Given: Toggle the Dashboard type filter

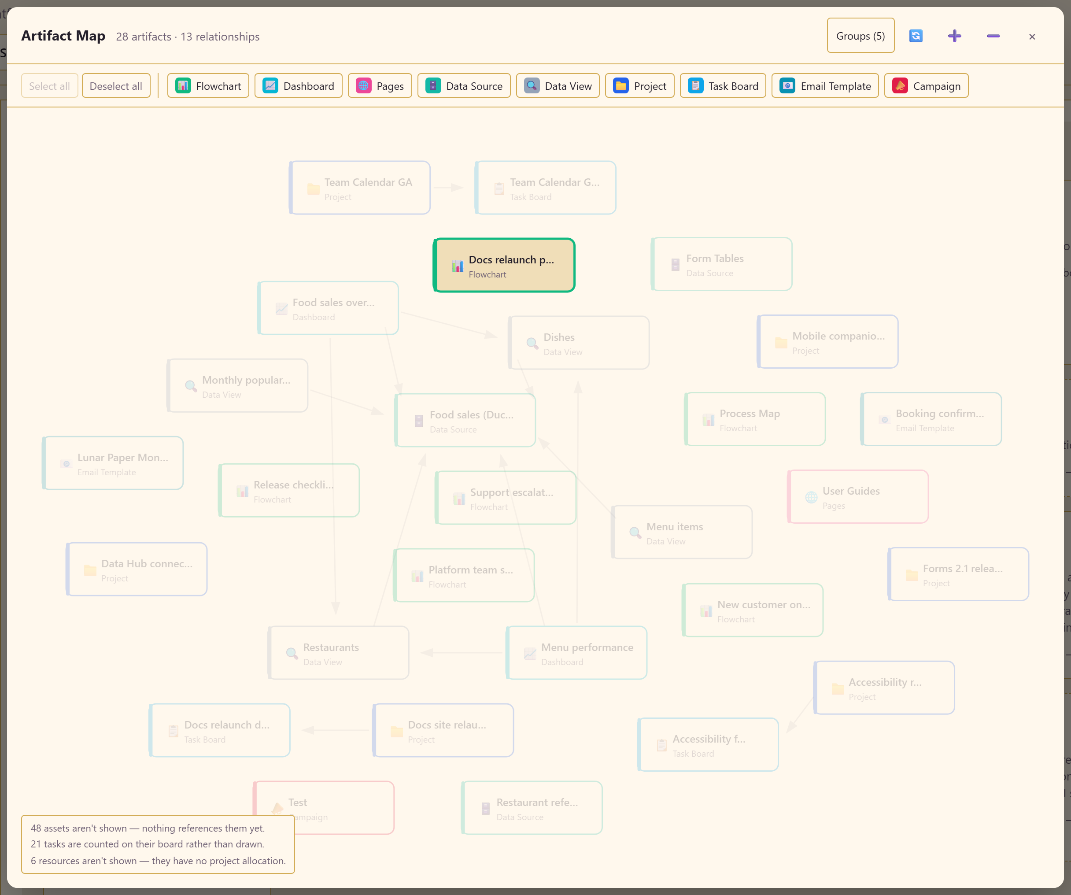Looking at the screenshot, I should tap(298, 86).
